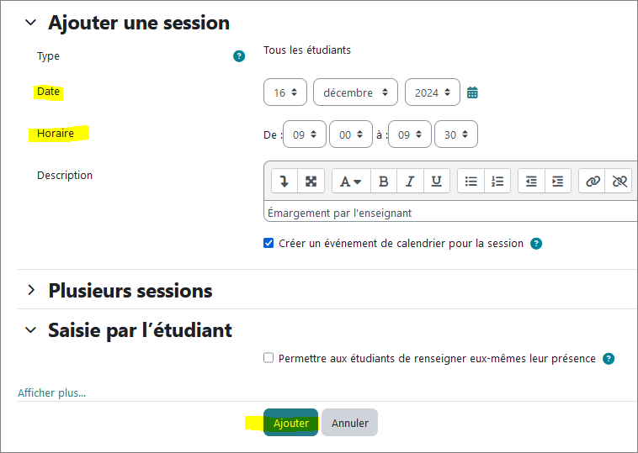This screenshot has height=453, width=638.
Task: Remove link with the unlink icon
Action: 619,181
